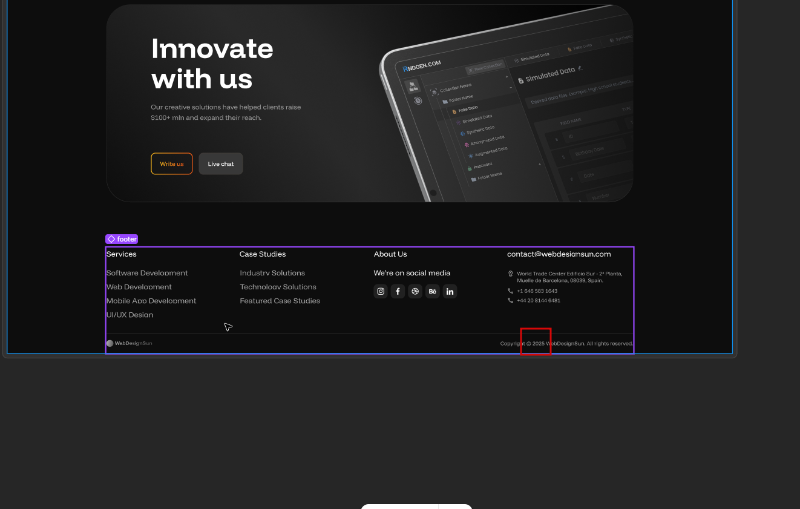
Task: Select the UI/UX Design link
Action: coord(130,315)
